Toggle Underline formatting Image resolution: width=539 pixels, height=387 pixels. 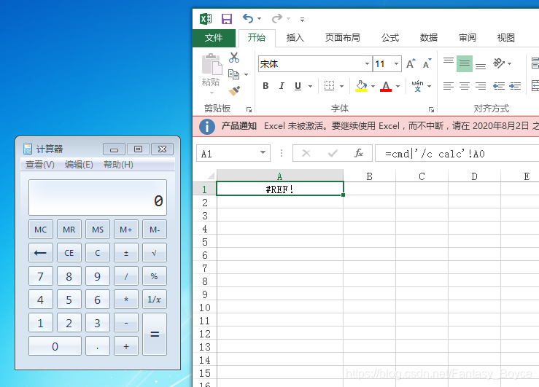click(x=298, y=86)
